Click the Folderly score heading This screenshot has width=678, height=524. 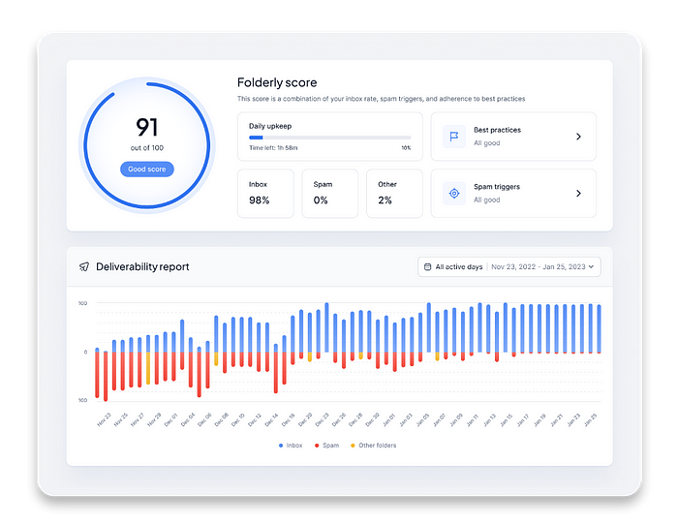(277, 82)
